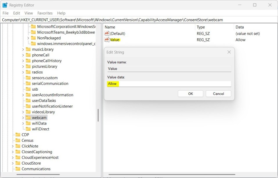
Task: Open the View menu
Action: [28, 13]
